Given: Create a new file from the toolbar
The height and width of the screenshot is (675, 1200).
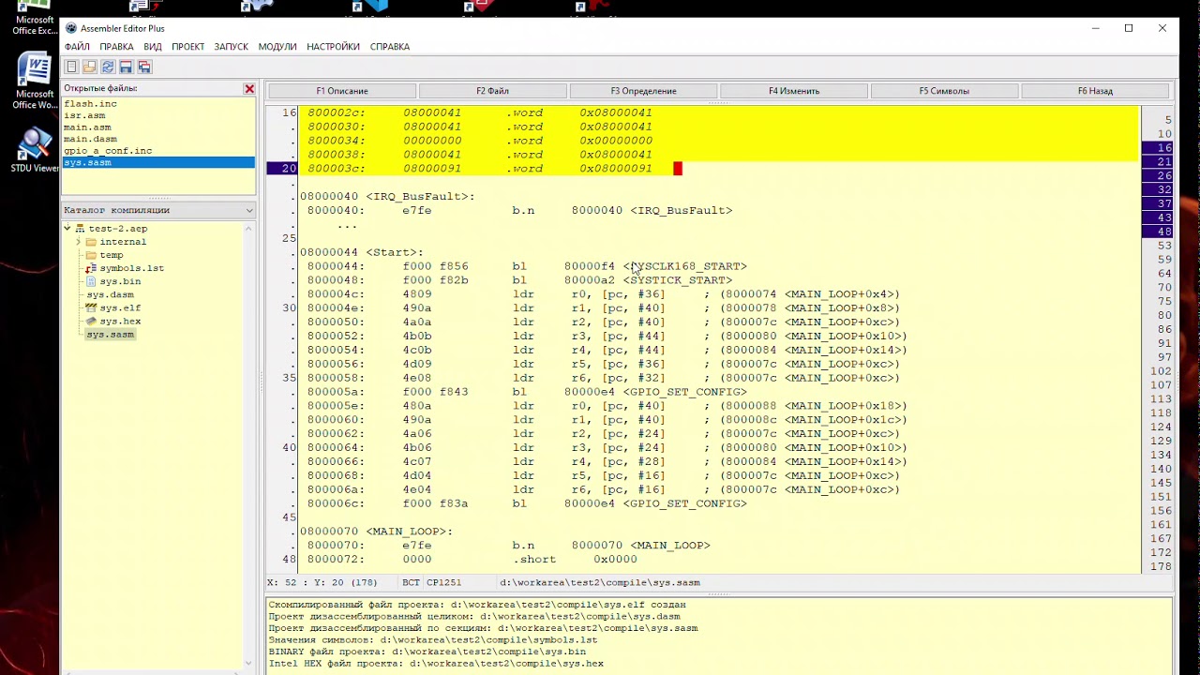Looking at the screenshot, I should [71, 67].
